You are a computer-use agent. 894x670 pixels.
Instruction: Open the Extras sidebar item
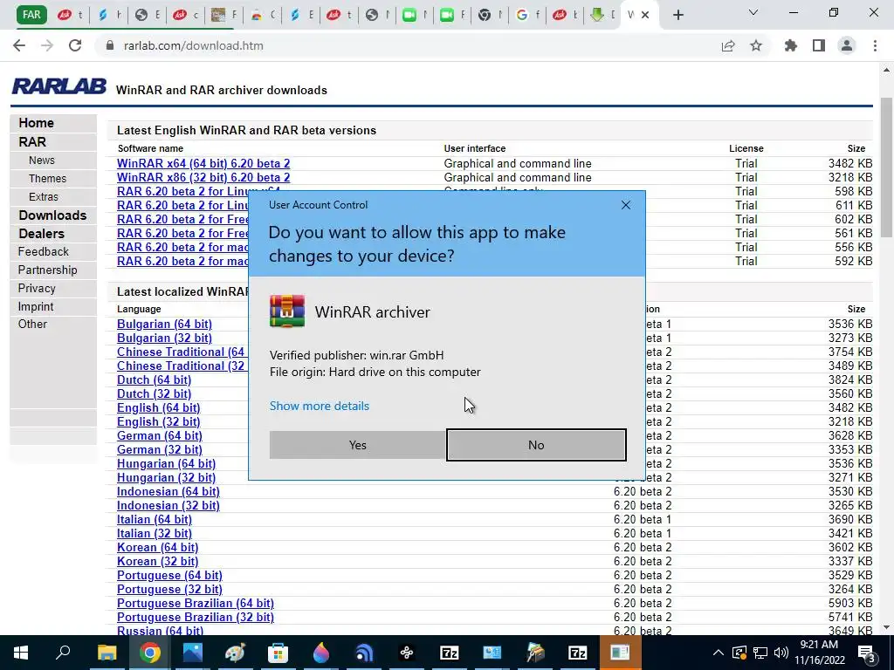click(44, 196)
